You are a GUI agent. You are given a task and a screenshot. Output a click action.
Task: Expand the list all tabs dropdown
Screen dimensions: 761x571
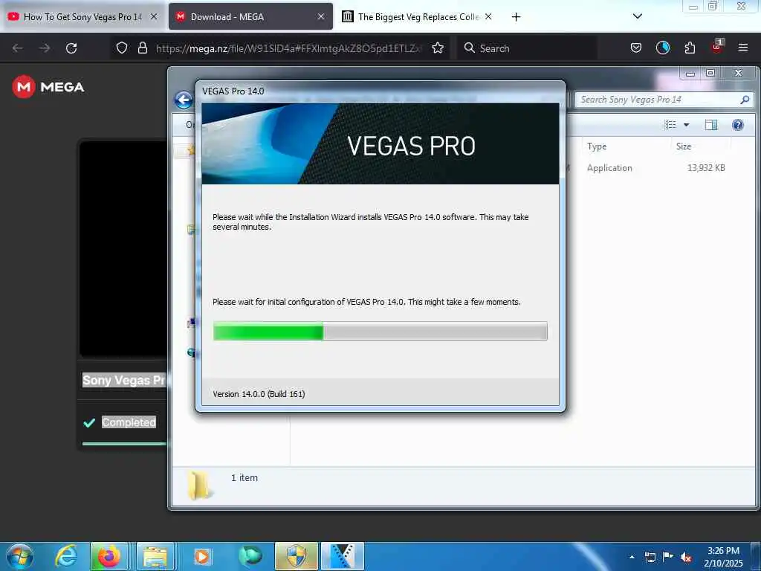pos(638,16)
